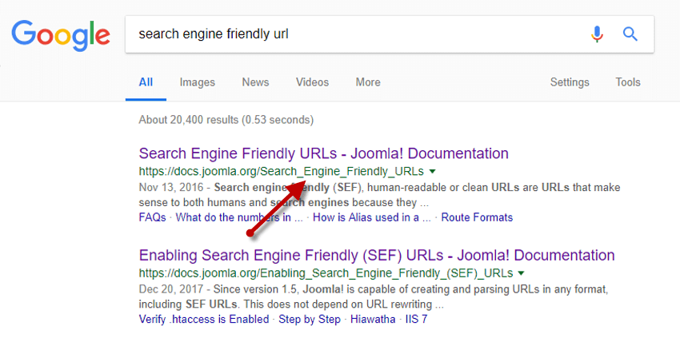
Task: Switch to the News tab
Action: [x=255, y=82]
